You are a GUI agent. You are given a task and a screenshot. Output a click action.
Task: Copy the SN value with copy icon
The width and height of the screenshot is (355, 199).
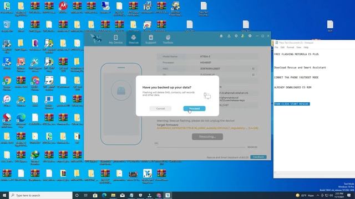[253, 75]
